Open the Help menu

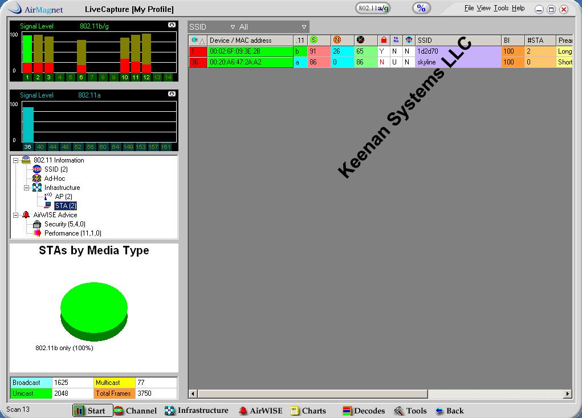click(518, 8)
